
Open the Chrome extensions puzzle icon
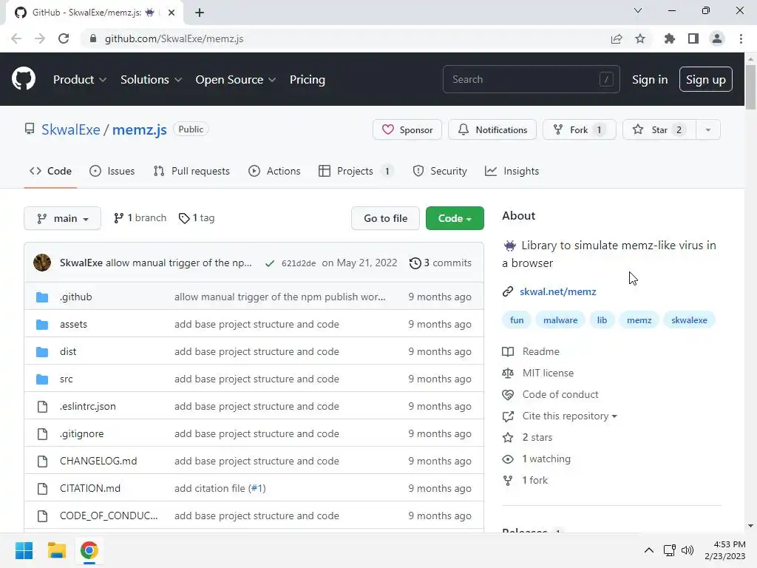[x=669, y=38]
